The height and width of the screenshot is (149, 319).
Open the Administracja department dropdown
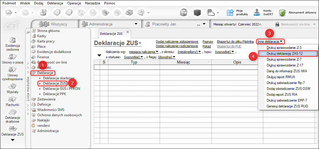[x=136, y=24]
